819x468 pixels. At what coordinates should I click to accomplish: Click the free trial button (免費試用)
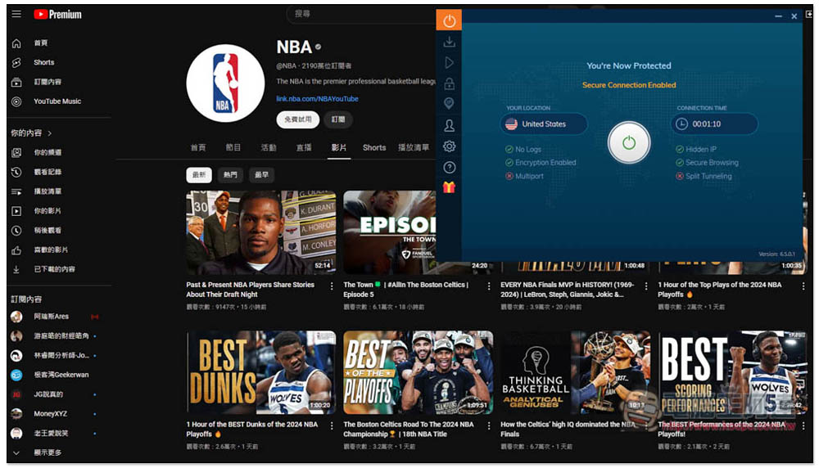click(x=298, y=119)
